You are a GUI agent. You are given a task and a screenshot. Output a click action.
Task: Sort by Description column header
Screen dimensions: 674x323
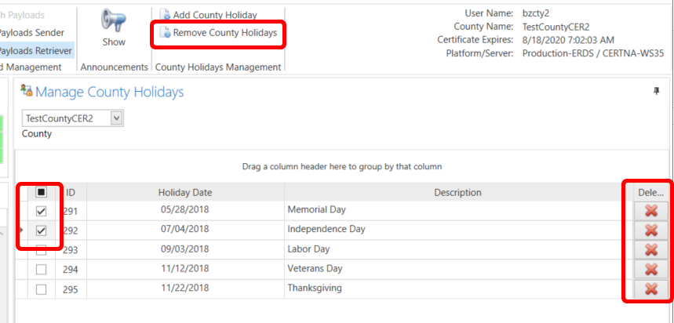[457, 192]
